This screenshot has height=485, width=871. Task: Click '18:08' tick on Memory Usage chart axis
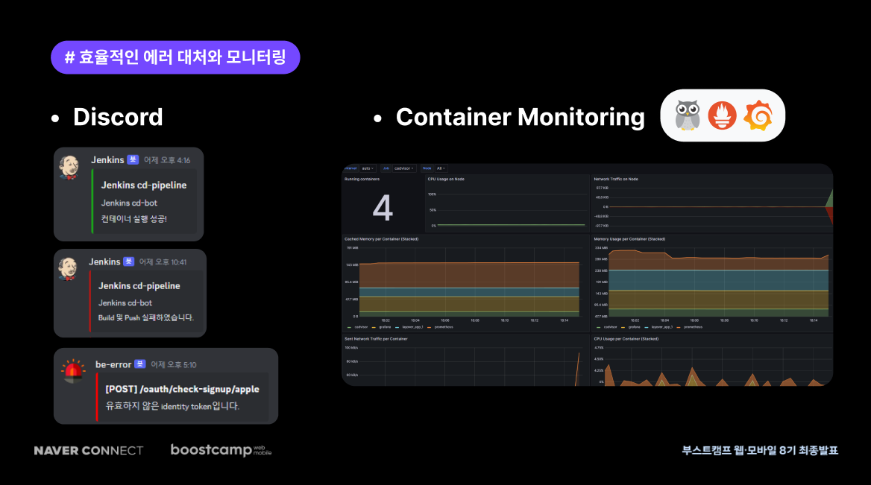[x=724, y=320]
